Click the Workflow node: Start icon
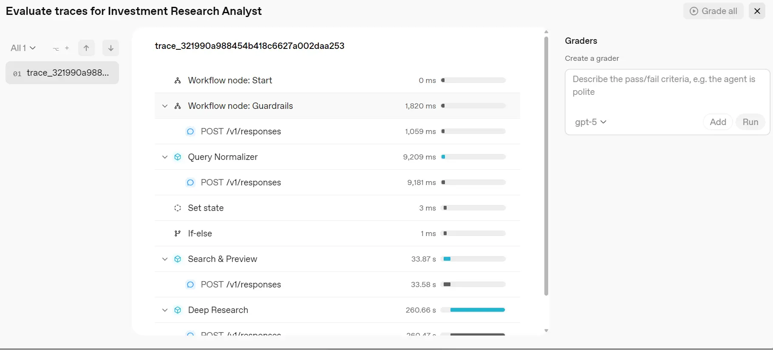The width and height of the screenshot is (773, 350). (x=178, y=80)
